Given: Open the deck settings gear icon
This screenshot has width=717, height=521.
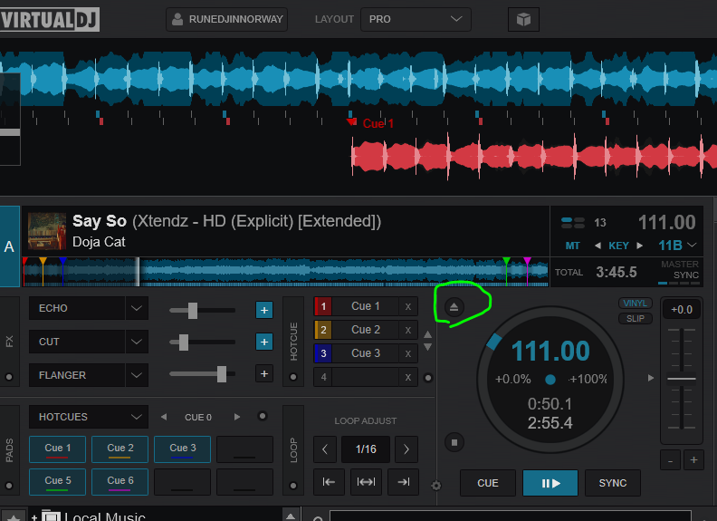Looking at the screenshot, I should click(436, 486).
